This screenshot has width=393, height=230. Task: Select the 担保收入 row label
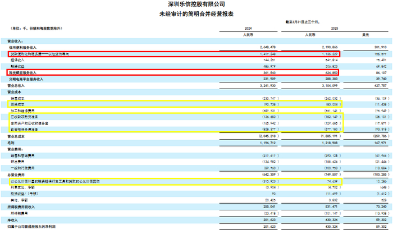click(17, 60)
